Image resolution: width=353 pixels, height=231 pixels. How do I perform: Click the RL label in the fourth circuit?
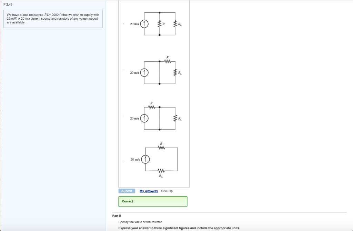point(161,175)
